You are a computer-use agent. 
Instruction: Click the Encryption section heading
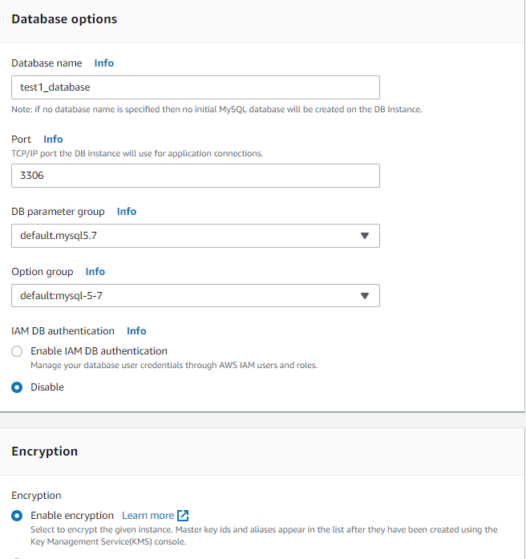pos(45,452)
